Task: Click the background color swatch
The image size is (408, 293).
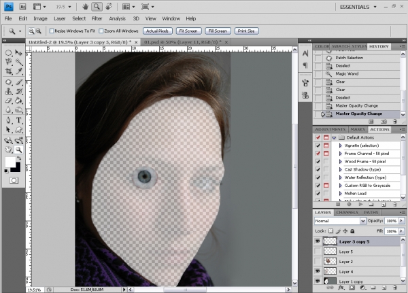Action: click(17, 169)
